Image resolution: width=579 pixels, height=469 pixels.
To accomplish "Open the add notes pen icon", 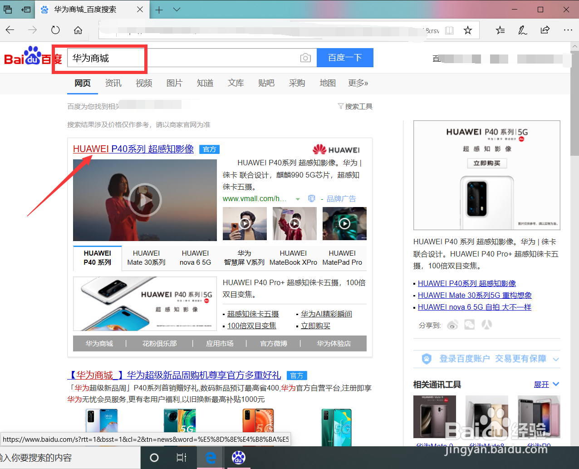I will 523,30.
